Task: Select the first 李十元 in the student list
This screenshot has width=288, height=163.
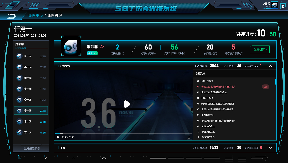Action: coord(28,56)
